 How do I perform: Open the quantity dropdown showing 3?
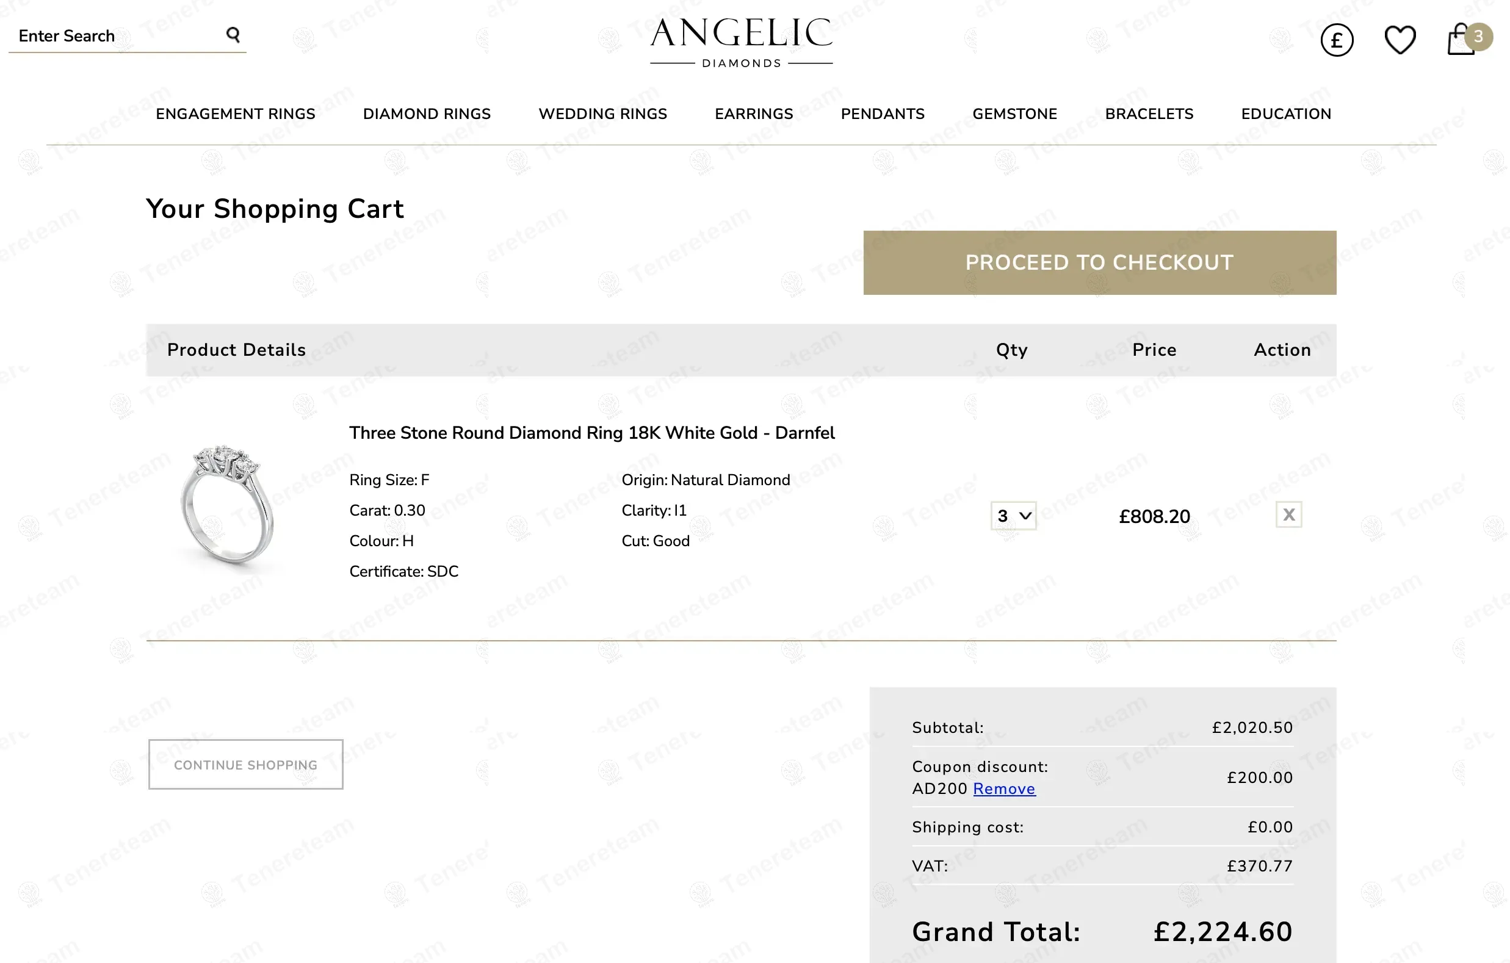(x=1013, y=516)
